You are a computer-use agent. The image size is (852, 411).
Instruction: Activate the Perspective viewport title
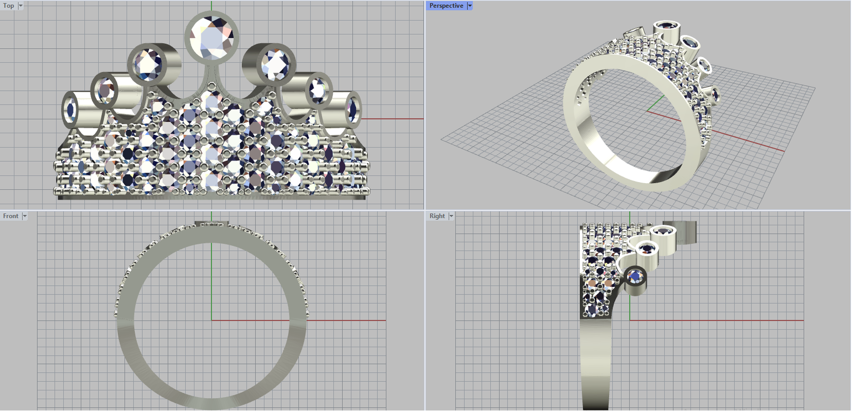point(446,6)
